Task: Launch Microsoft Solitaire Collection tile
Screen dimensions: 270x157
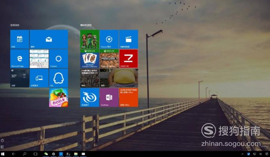Action: [90, 59]
